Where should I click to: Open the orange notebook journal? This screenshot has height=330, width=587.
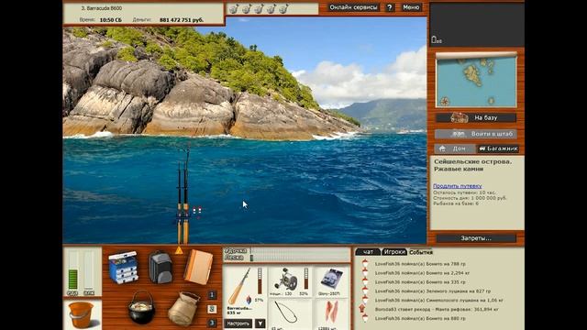pyautogui.click(x=198, y=267)
